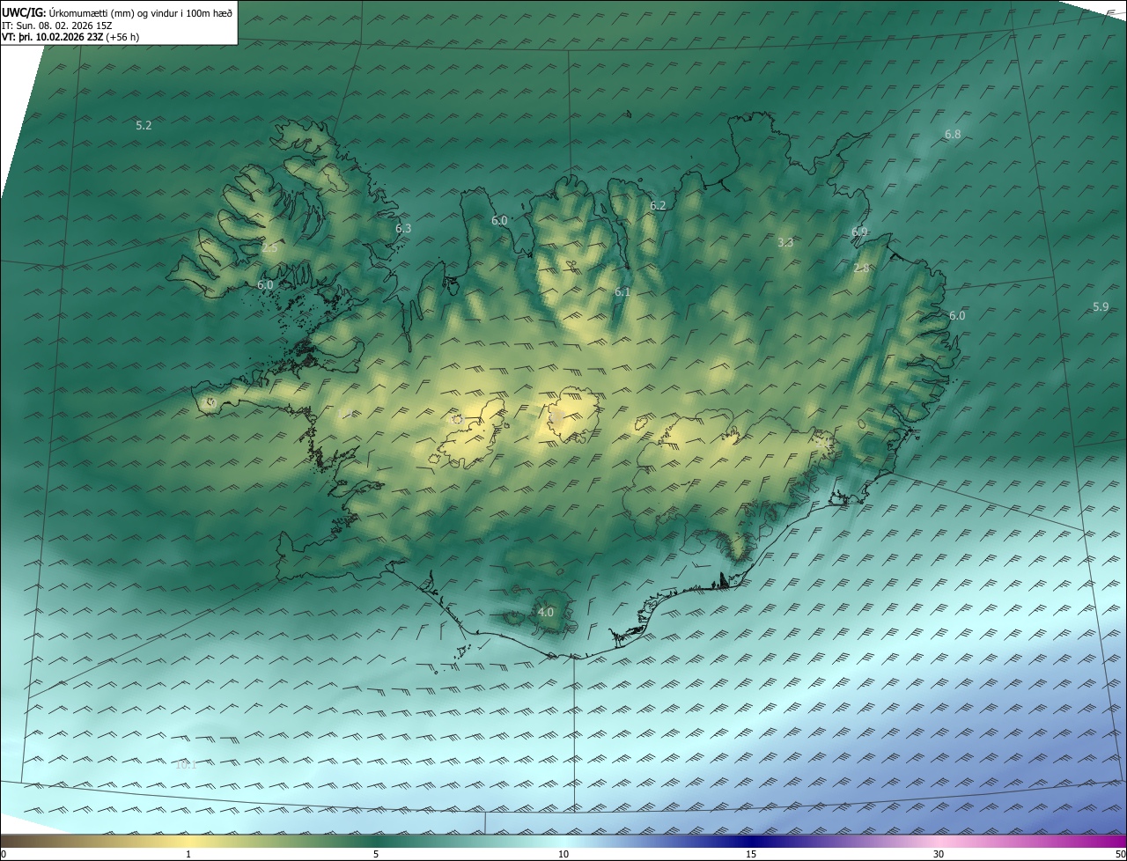
Task: Click the '50' tick label on the color scale
Action: [1119, 854]
